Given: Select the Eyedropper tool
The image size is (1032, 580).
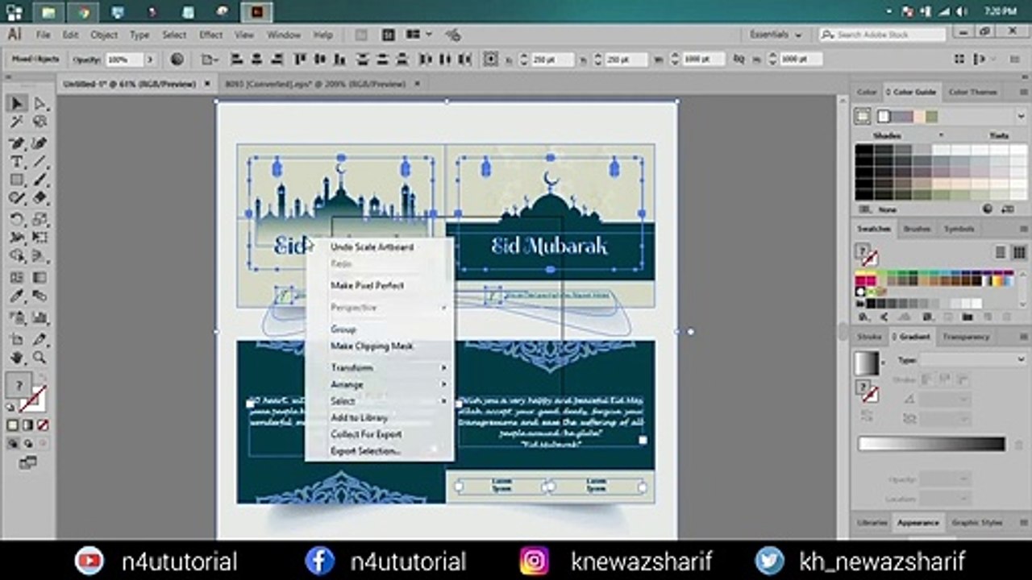Looking at the screenshot, I should [17, 296].
